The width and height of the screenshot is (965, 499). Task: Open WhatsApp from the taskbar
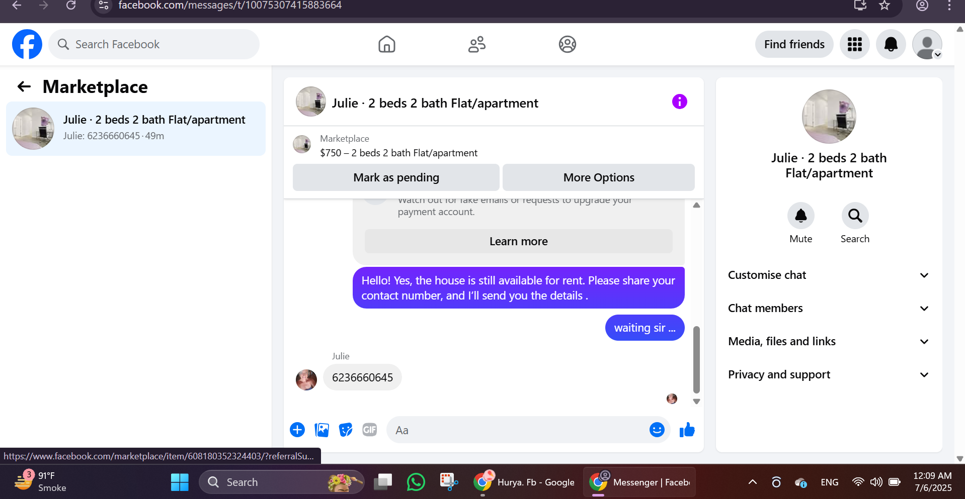(416, 482)
